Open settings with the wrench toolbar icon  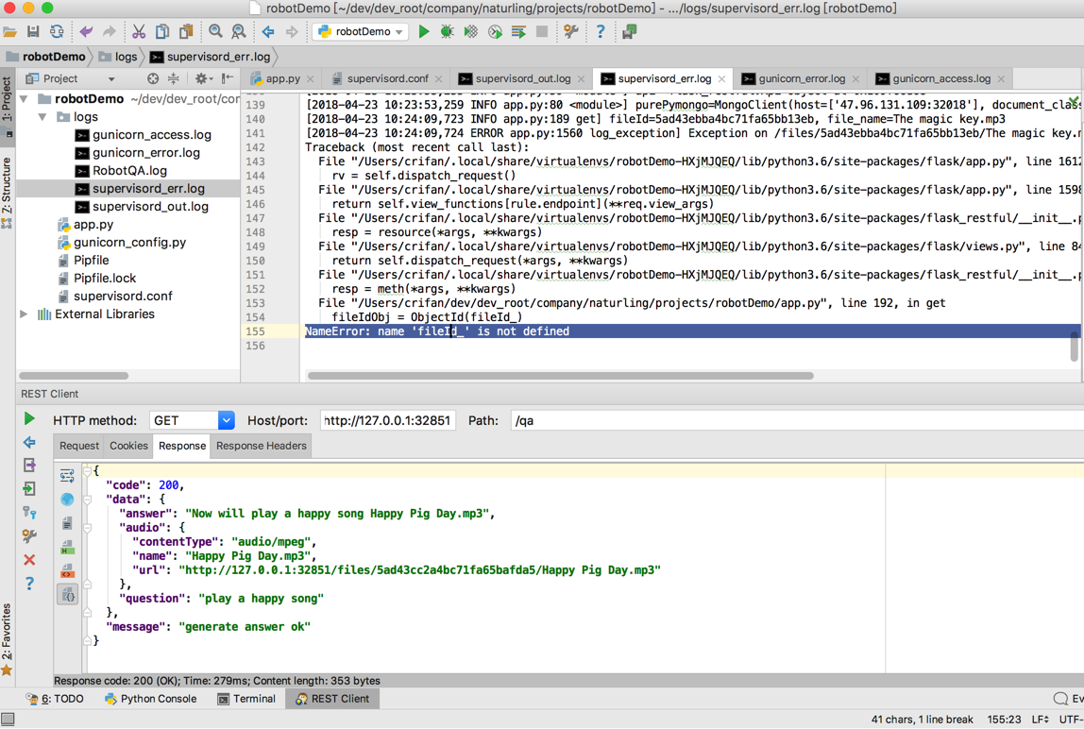click(x=571, y=32)
